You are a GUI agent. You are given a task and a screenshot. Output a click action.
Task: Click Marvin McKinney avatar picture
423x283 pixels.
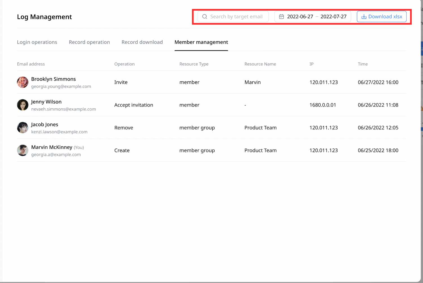[22, 150]
